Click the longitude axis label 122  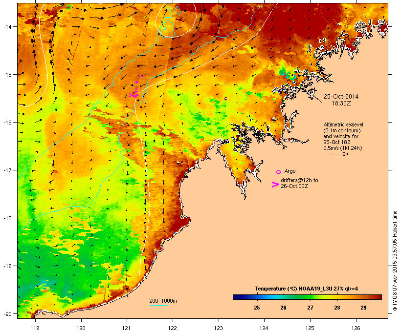[173, 328]
